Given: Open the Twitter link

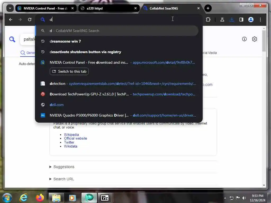Looking at the screenshot, I should [x=69, y=142].
